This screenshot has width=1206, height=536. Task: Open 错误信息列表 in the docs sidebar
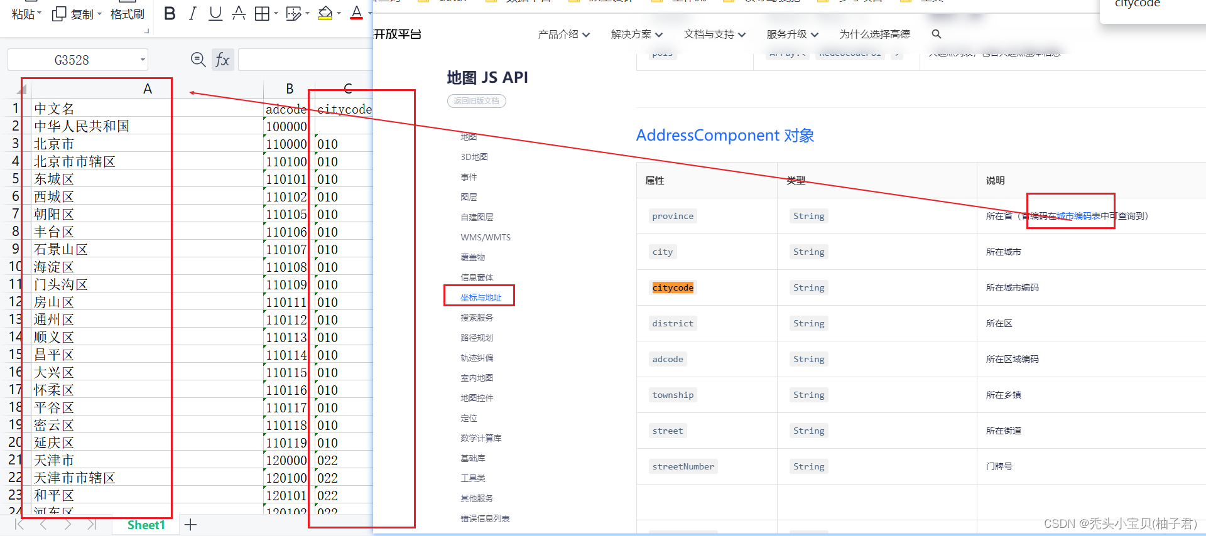click(x=485, y=518)
